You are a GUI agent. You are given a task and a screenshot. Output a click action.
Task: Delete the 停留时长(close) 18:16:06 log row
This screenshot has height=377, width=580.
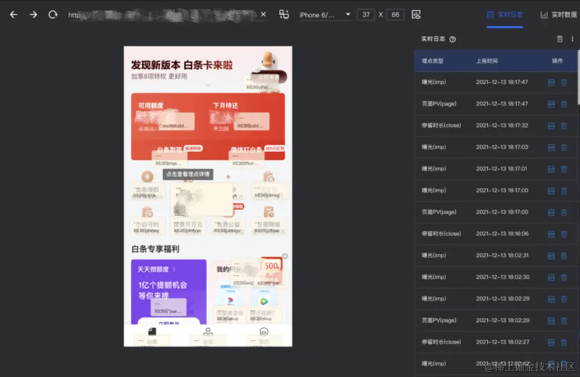click(564, 234)
